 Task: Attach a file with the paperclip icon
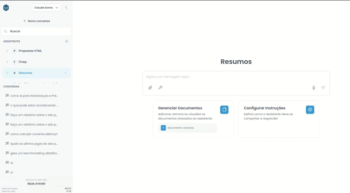pos(150,87)
